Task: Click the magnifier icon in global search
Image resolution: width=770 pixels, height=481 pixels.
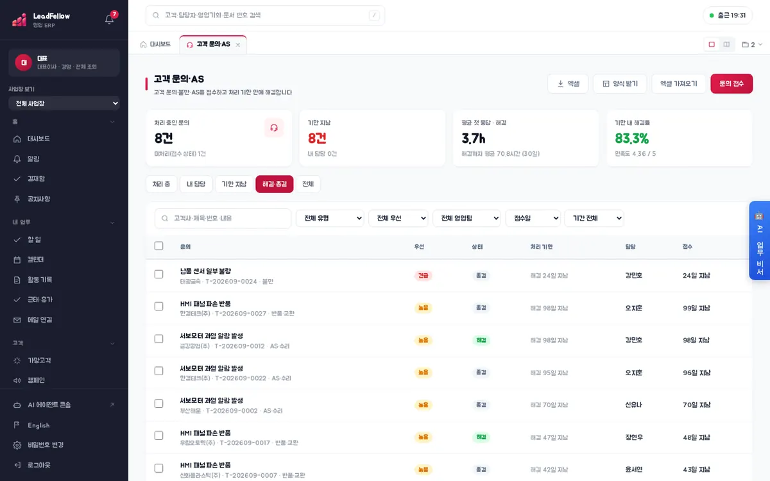Action: click(155, 15)
